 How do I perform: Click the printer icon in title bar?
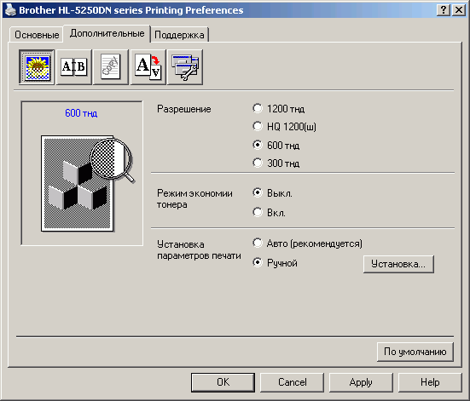pos(11,10)
